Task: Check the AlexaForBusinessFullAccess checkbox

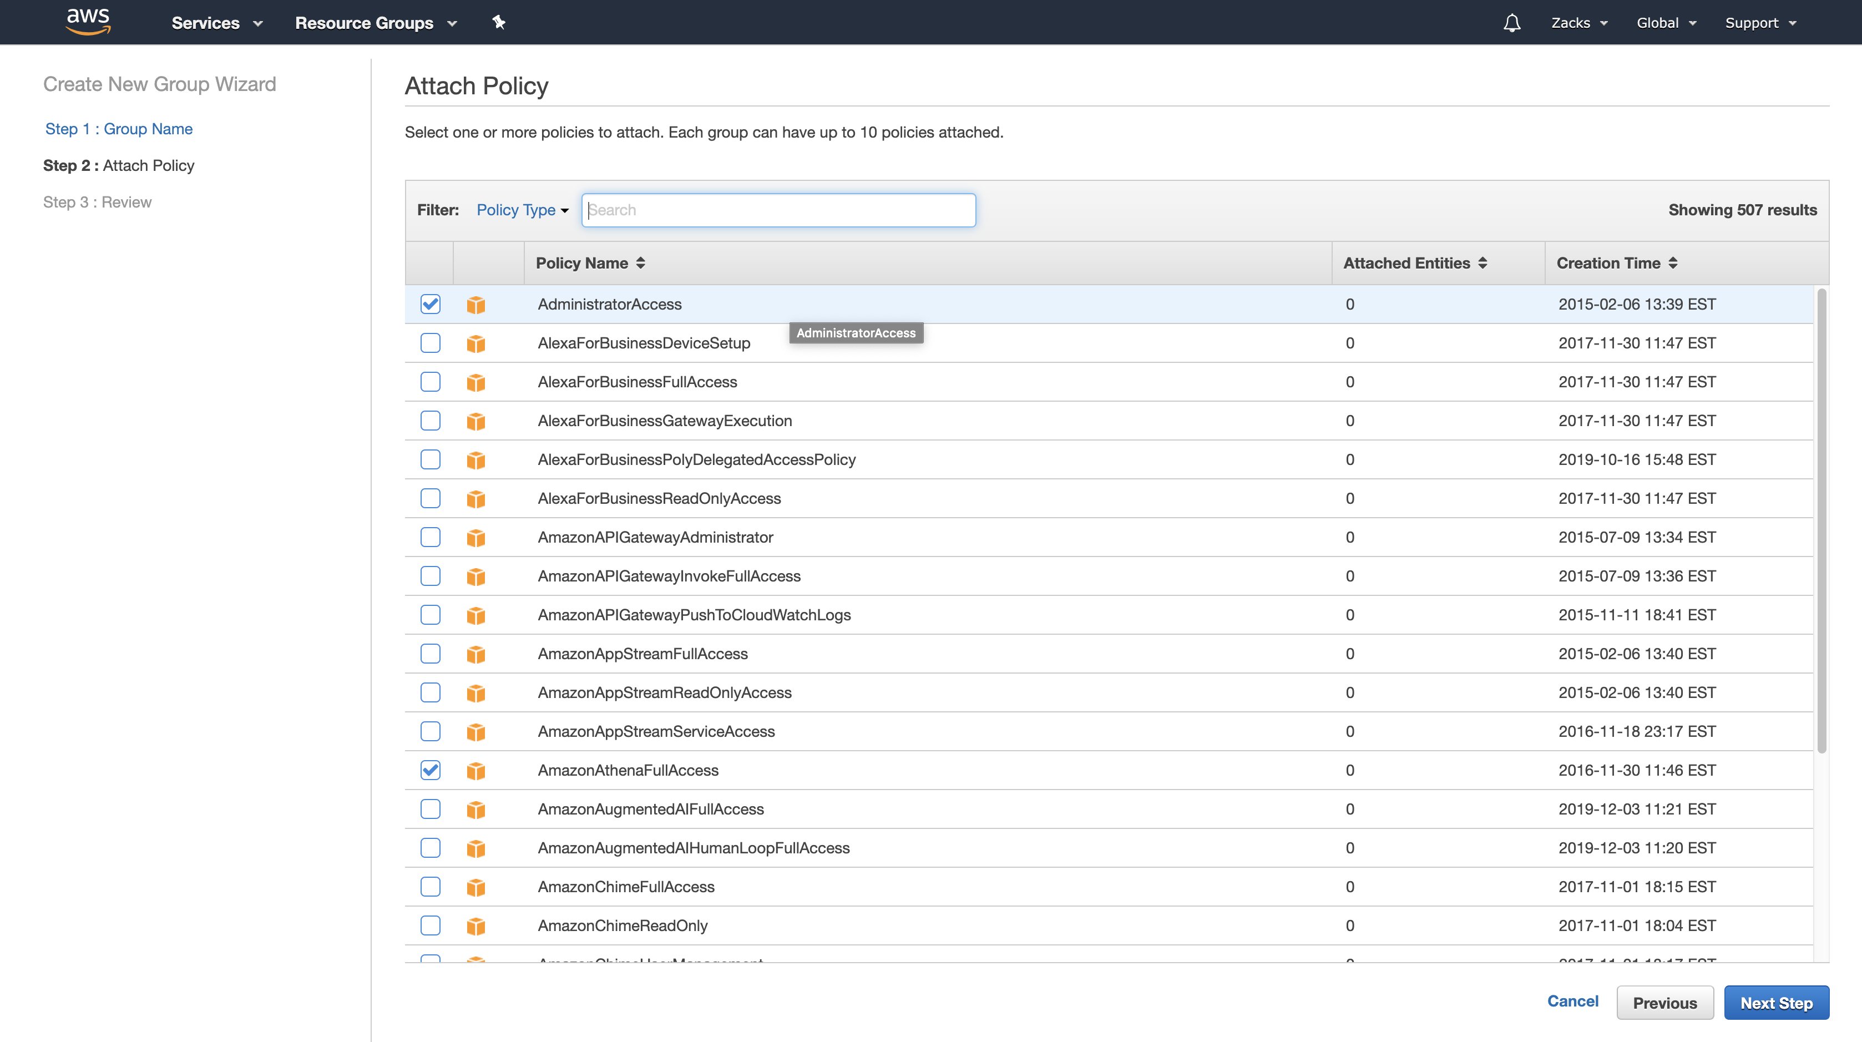Action: [x=430, y=382]
